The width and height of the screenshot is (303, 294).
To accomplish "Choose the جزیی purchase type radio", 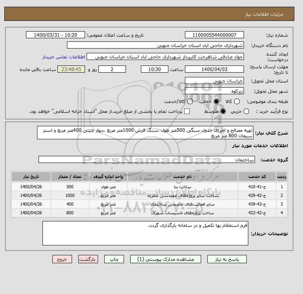I will 246,111.
